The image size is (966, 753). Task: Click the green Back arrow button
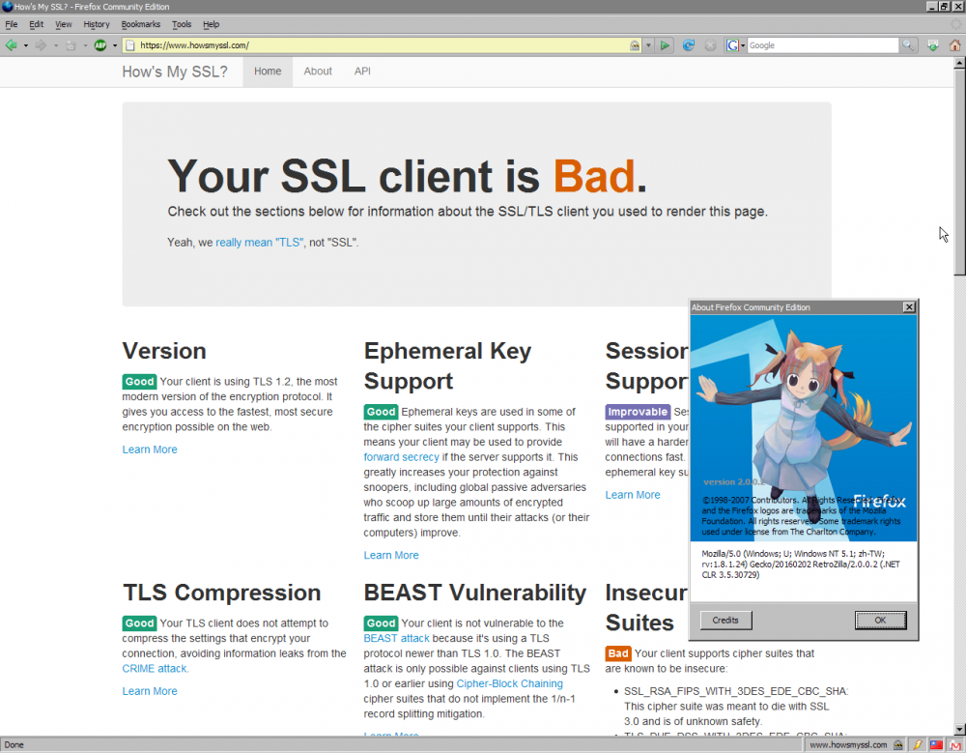click(11, 45)
